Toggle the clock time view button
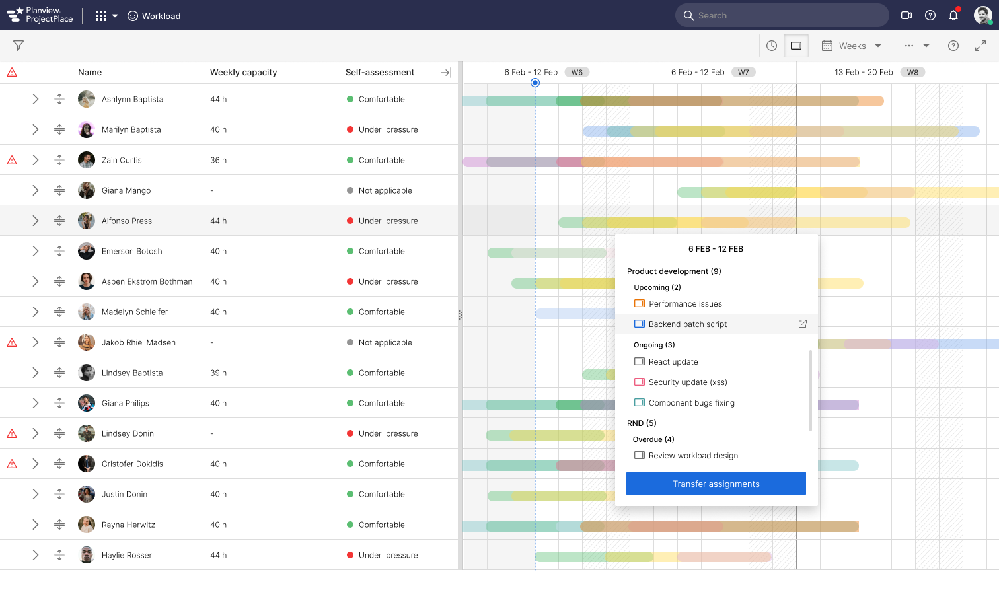 772,46
